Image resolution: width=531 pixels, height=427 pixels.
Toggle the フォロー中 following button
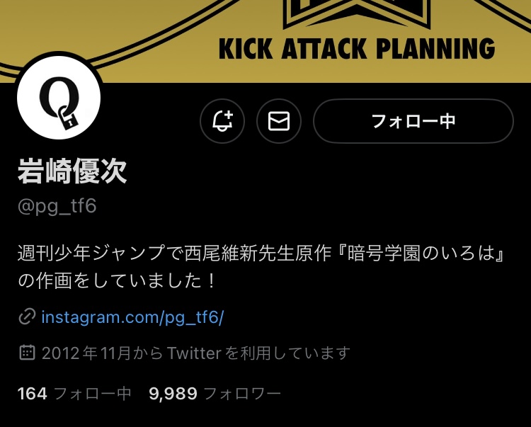point(413,121)
